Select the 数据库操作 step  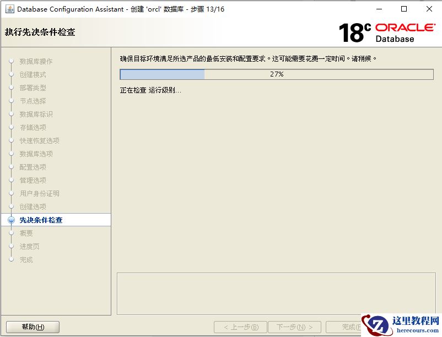coord(36,61)
